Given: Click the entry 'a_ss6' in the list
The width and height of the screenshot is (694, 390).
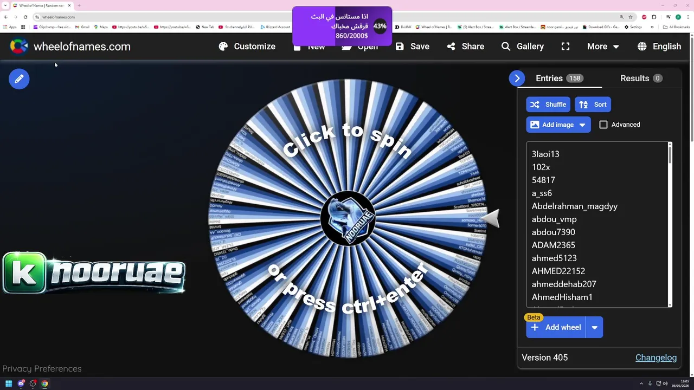Looking at the screenshot, I should pos(542,193).
